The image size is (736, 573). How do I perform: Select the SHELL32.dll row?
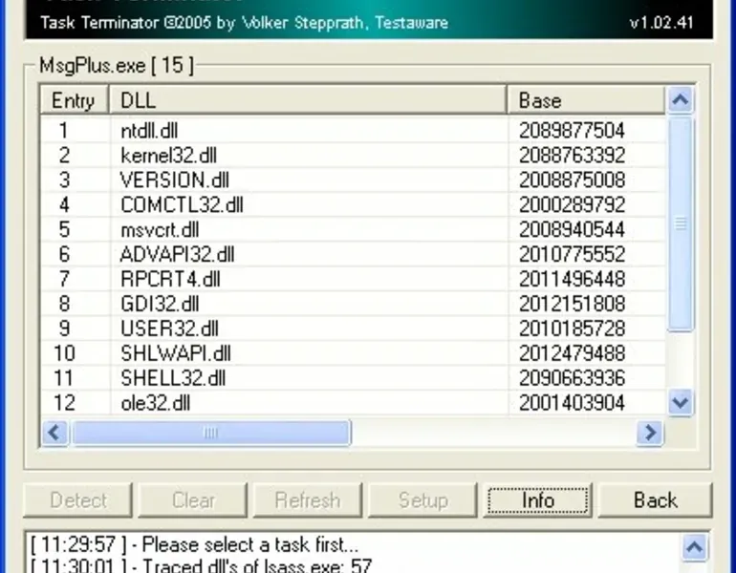coord(353,378)
